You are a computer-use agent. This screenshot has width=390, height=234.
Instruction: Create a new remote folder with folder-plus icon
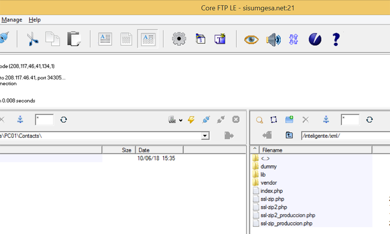tap(289, 120)
